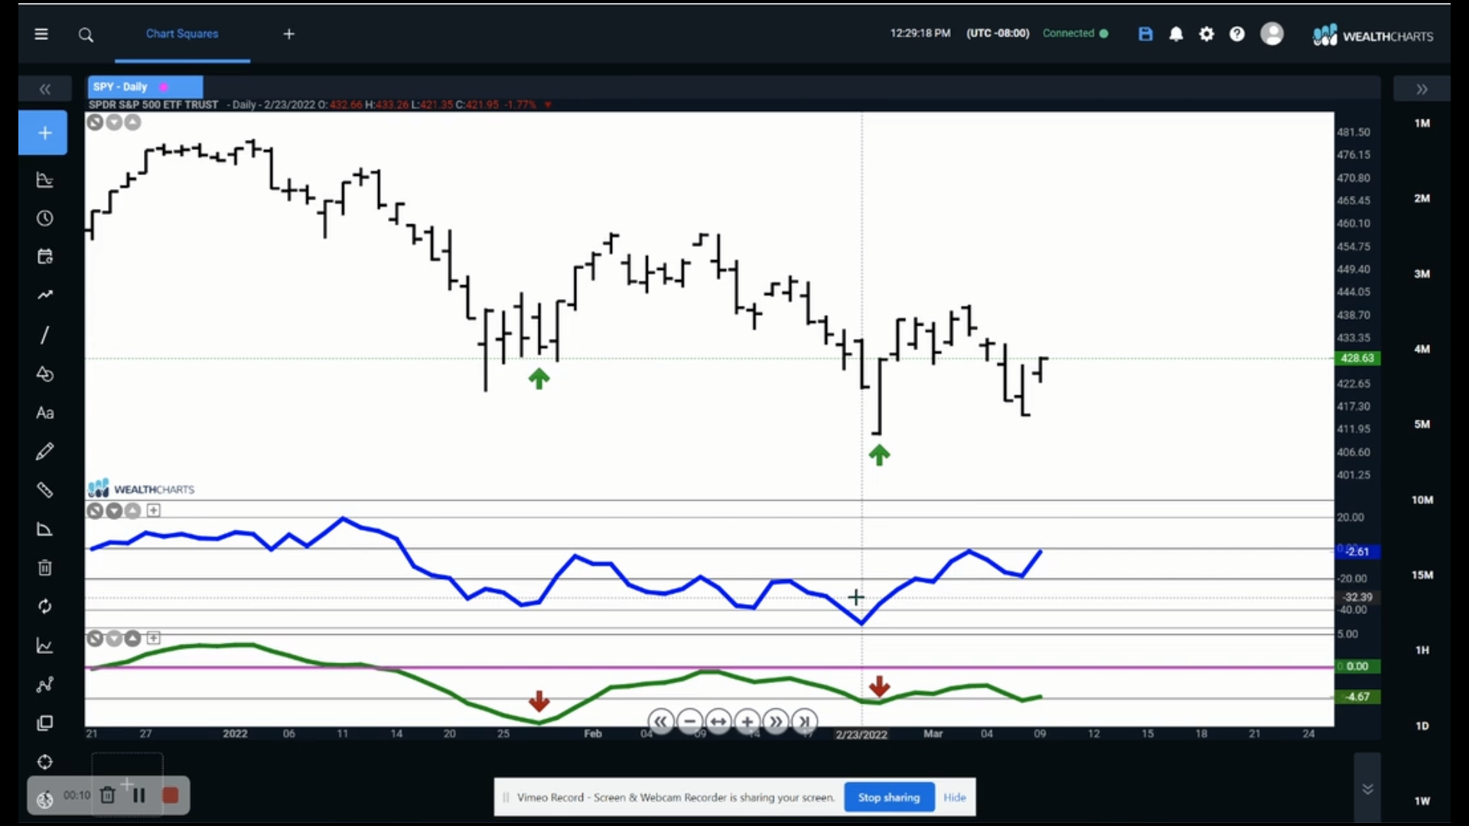Hide main price panel via circle-slash icon
Viewport: 1469px width, 826px height.
pyautogui.click(x=95, y=122)
